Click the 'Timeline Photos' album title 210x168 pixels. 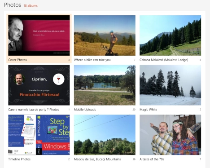pyautogui.click(x=19, y=159)
